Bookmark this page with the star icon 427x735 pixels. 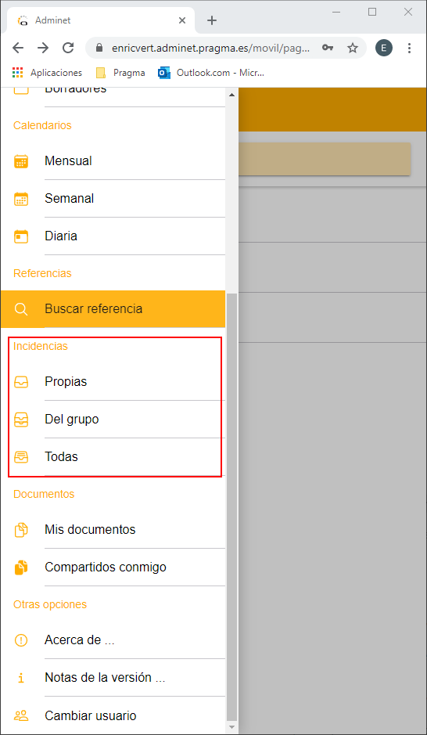click(353, 47)
